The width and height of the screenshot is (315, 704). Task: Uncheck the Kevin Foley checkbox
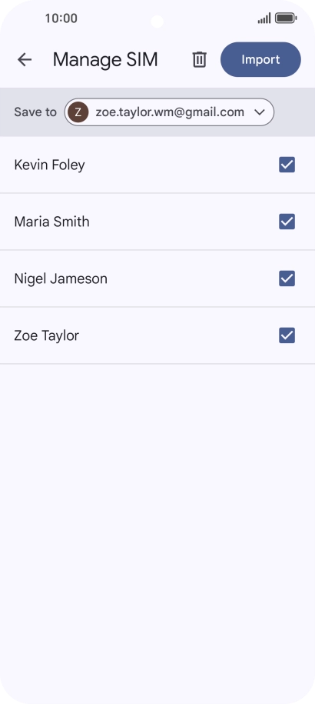(x=287, y=165)
